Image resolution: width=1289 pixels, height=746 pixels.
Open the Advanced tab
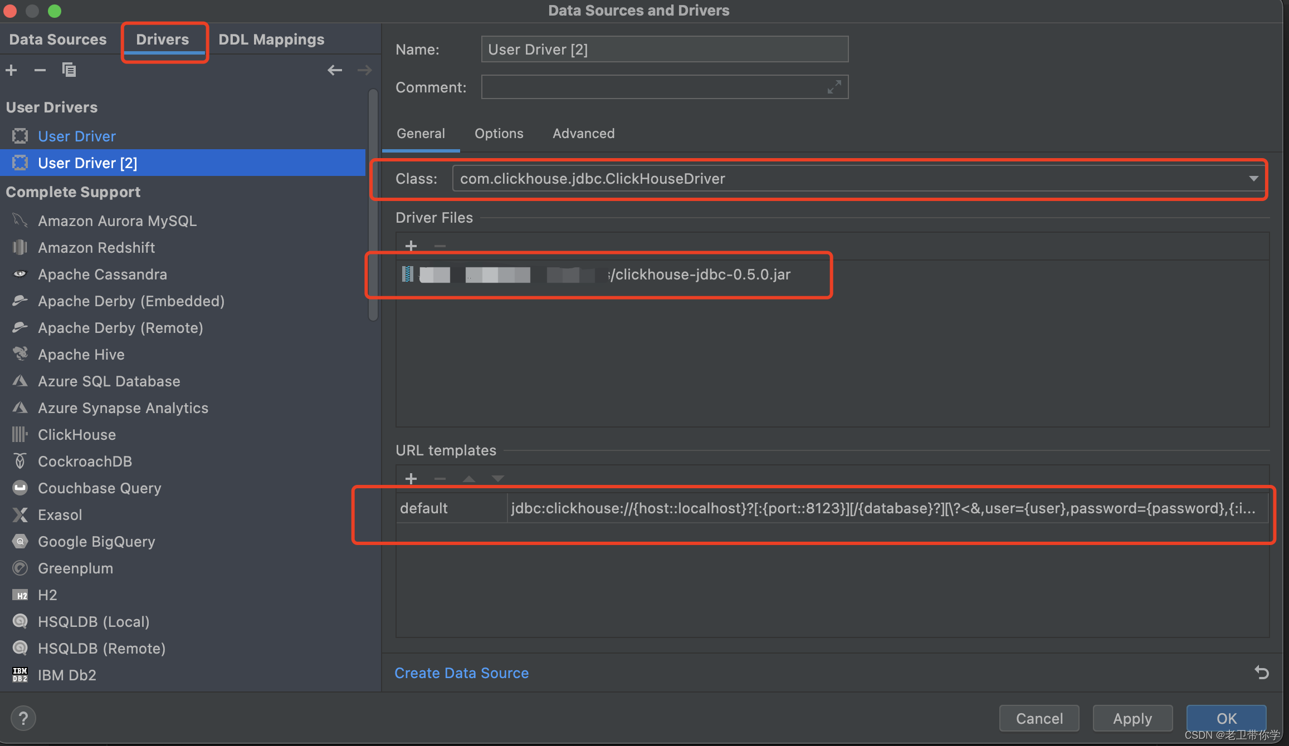coord(583,134)
